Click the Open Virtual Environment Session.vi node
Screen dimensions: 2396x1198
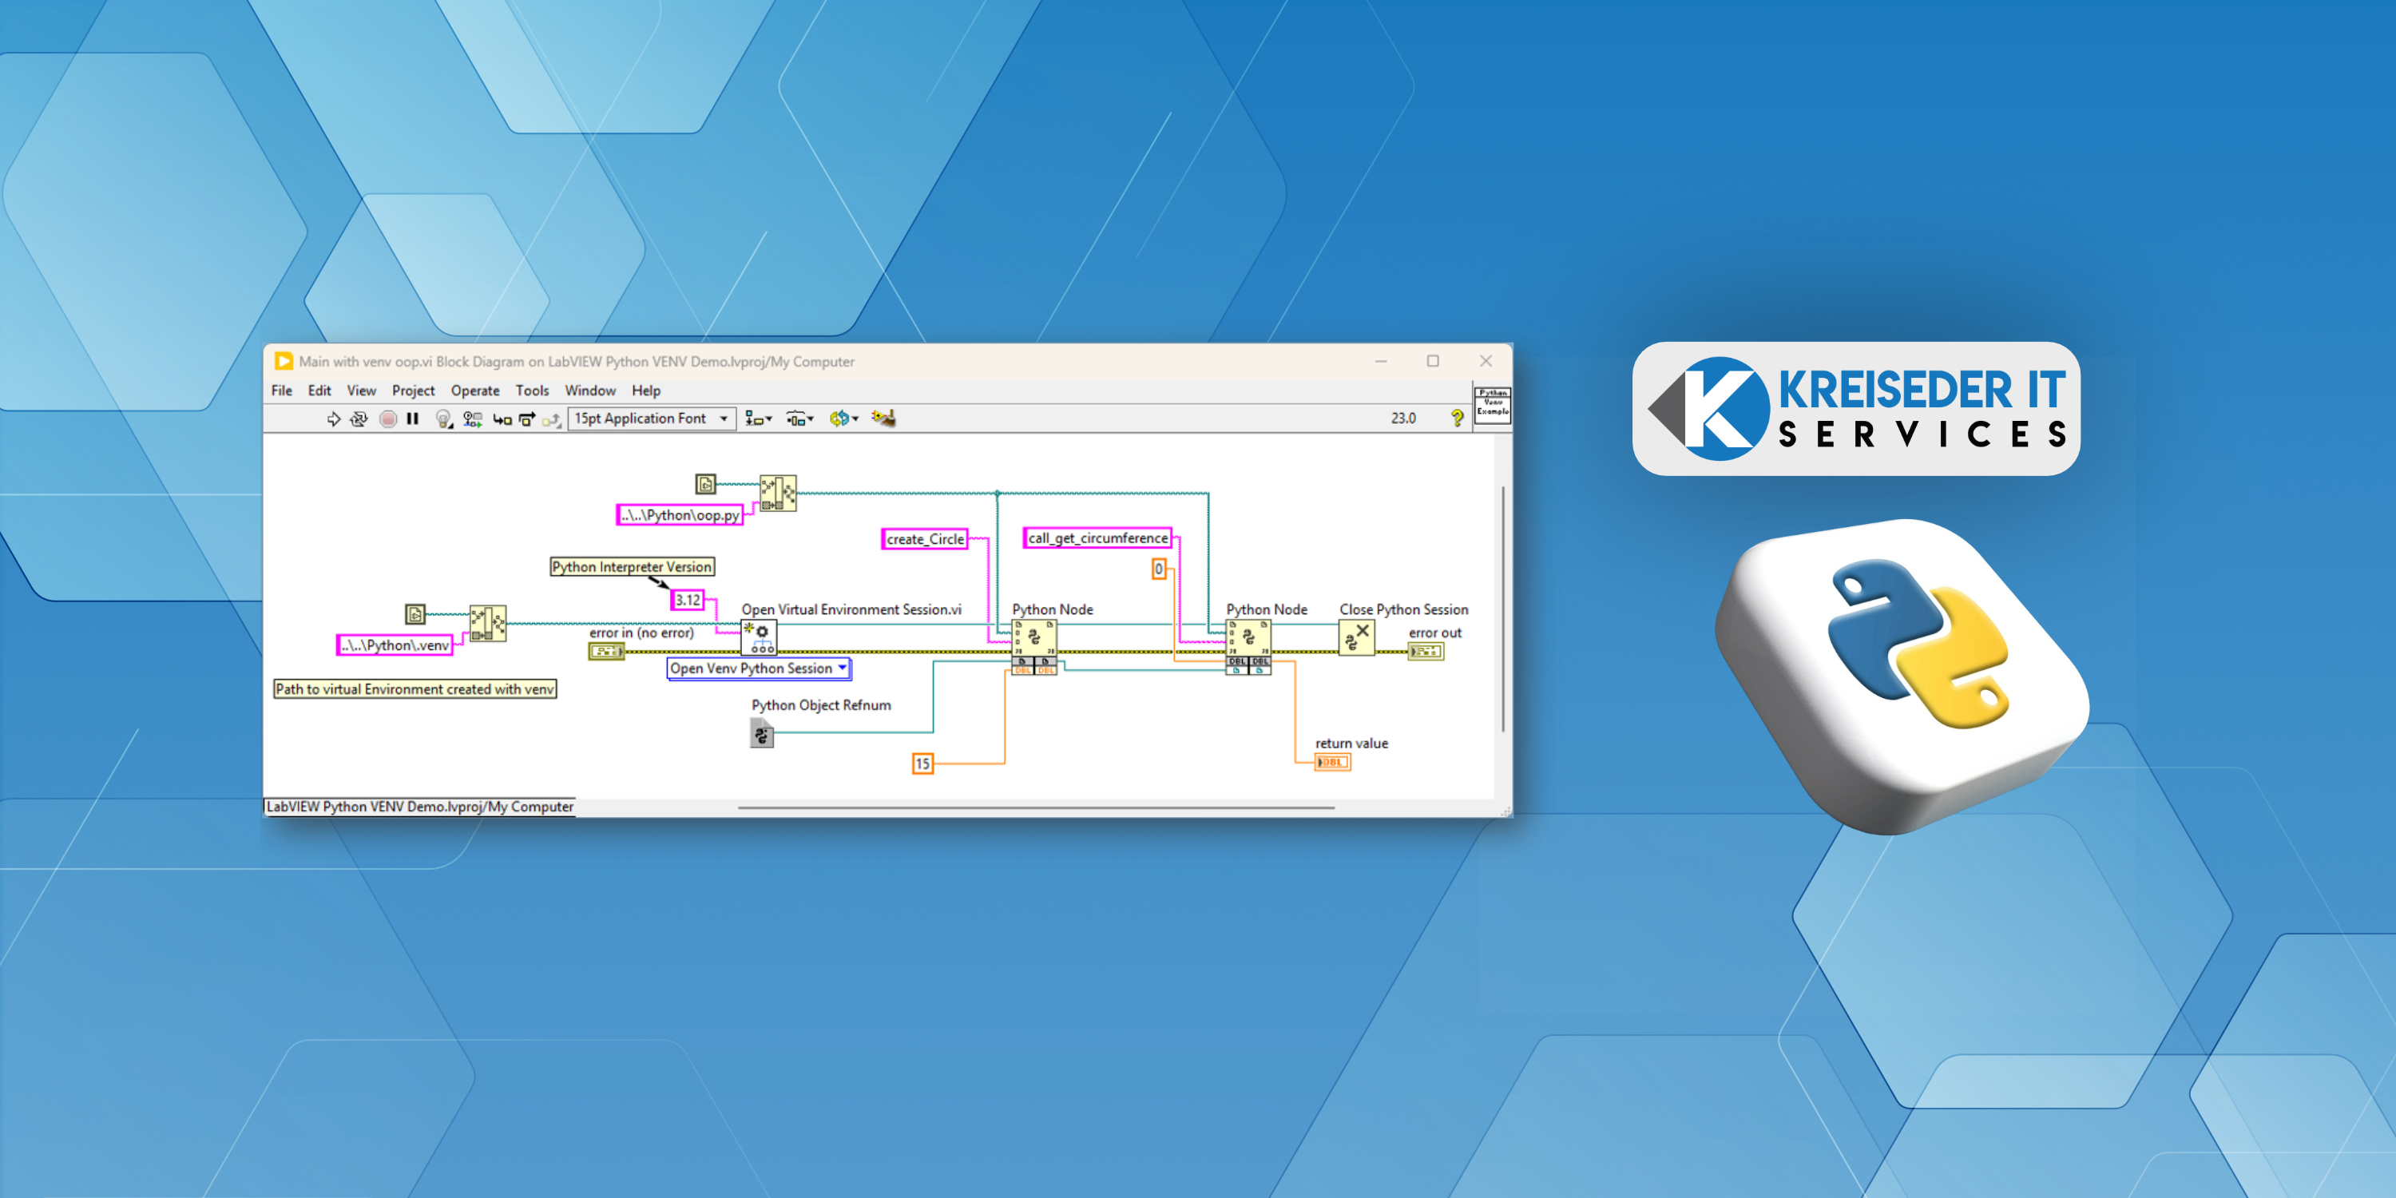pyautogui.click(x=759, y=639)
